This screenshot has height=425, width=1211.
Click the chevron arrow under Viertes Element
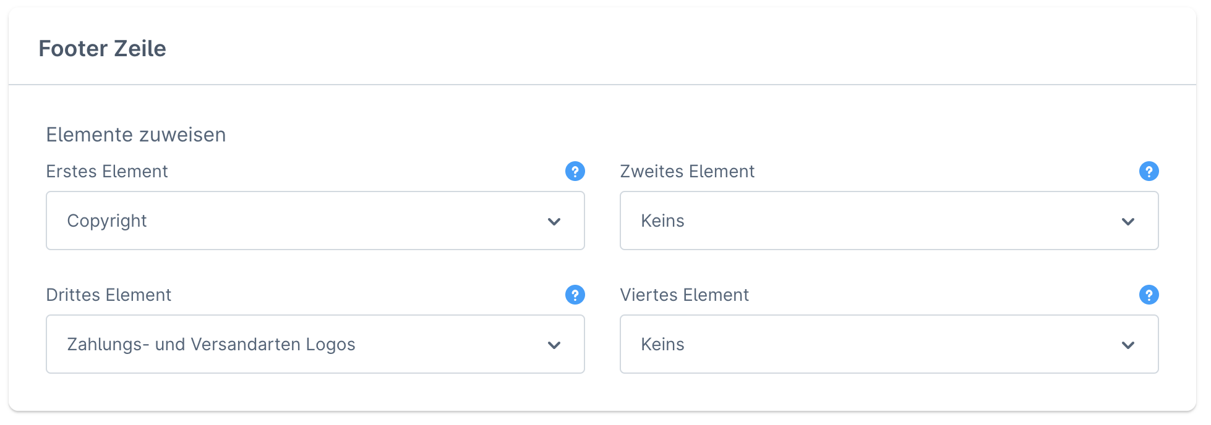(x=1128, y=345)
